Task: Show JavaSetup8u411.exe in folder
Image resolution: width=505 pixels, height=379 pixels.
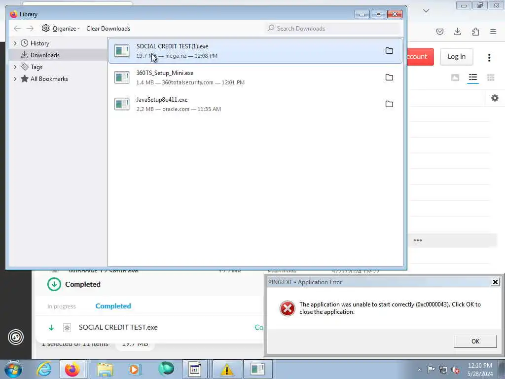Action: coord(390,104)
